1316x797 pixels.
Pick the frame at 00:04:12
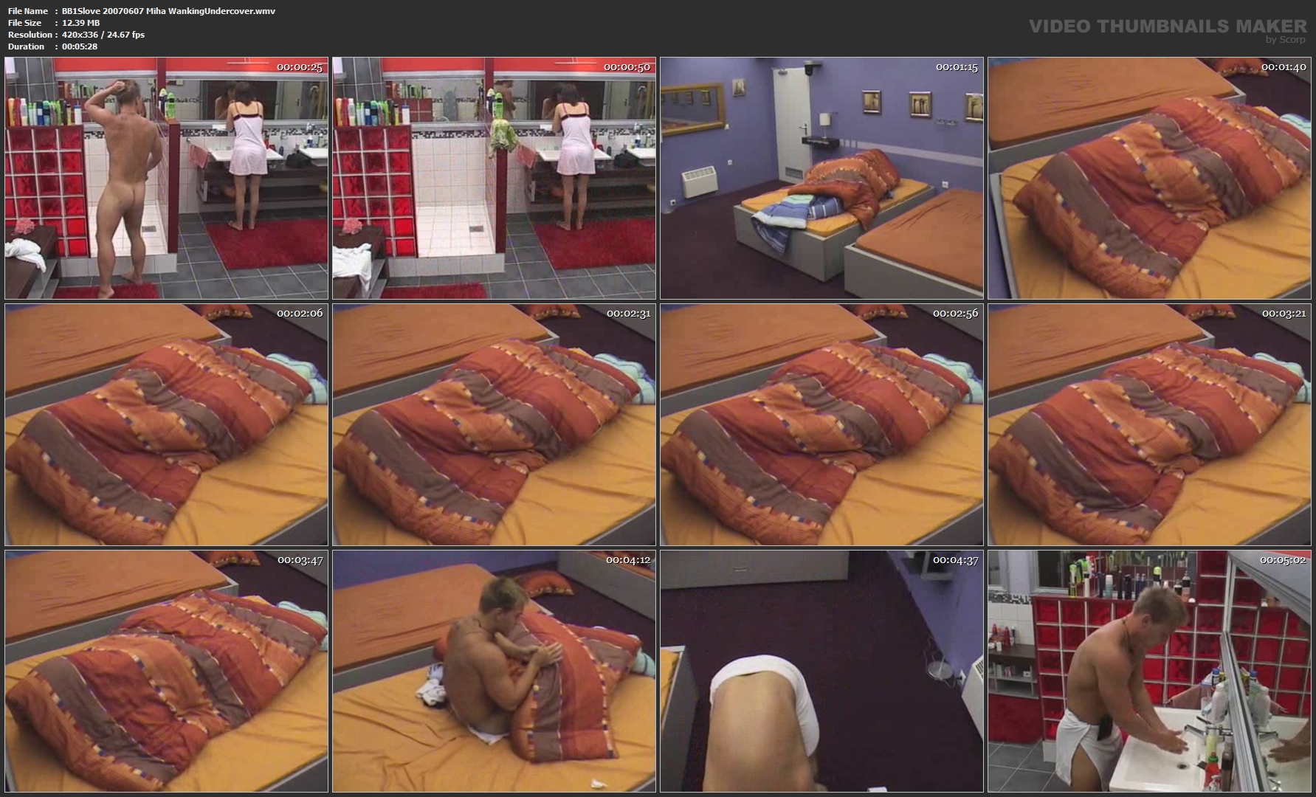point(494,671)
